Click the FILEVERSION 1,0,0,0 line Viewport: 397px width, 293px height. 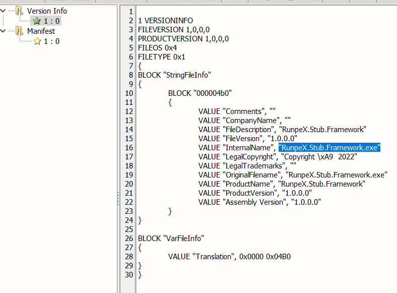tap(174, 30)
